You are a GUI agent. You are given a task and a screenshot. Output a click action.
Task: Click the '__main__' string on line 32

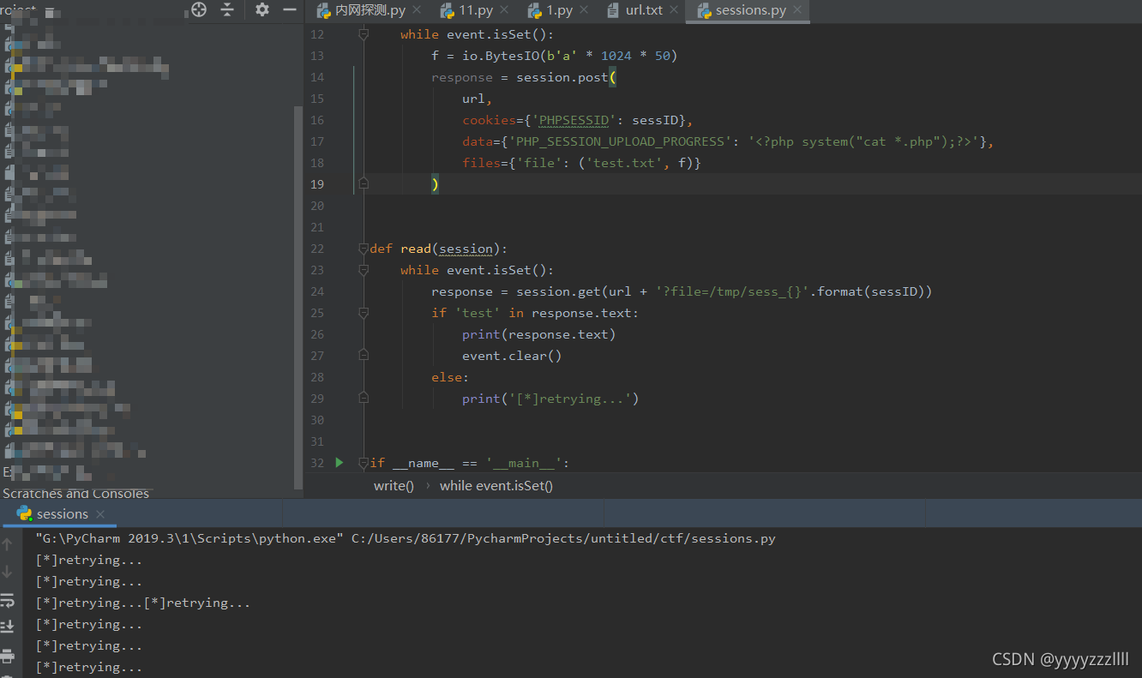click(524, 463)
